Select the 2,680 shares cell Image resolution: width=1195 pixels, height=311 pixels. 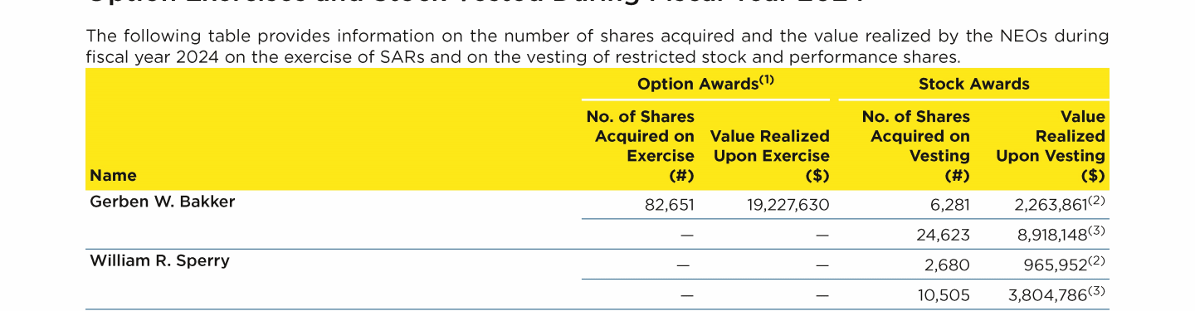point(947,265)
